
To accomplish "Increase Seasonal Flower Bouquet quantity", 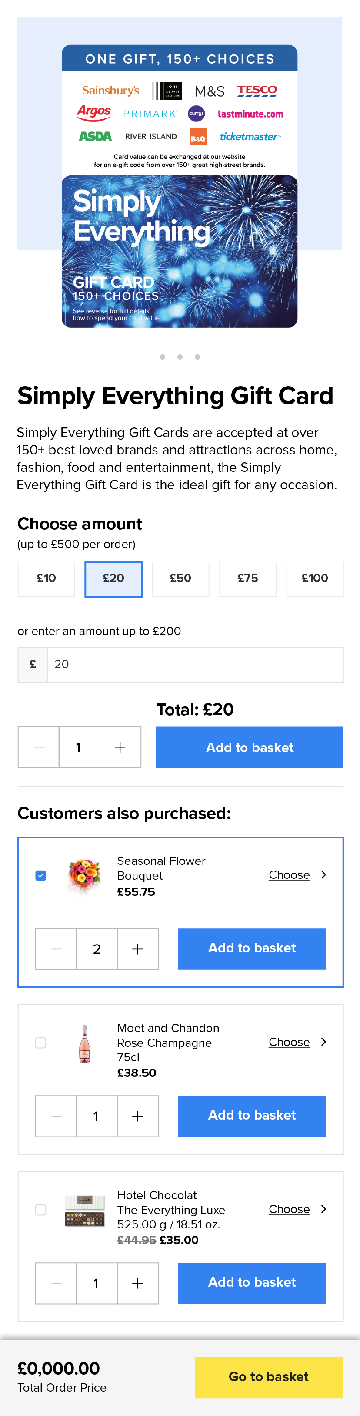I will pos(138,949).
